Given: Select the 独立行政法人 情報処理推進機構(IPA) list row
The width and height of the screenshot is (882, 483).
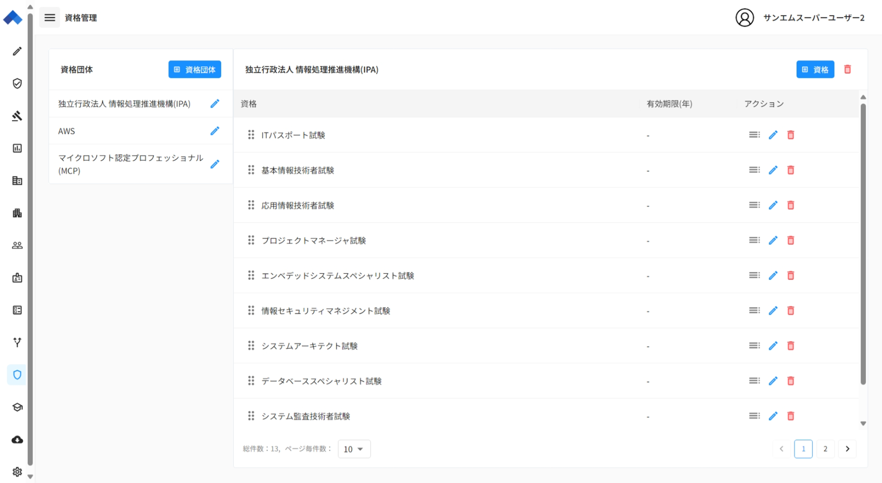Looking at the screenshot, I should click(x=141, y=104).
